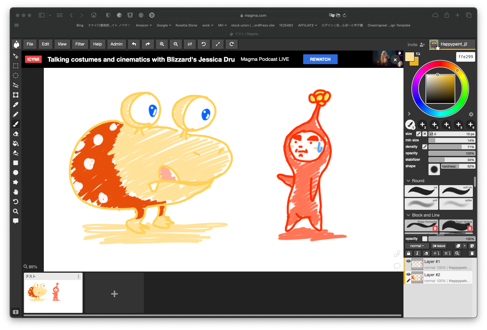Click the zoom out magnifier button
Viewport: 487px width, 330px height.
[176, 44]
